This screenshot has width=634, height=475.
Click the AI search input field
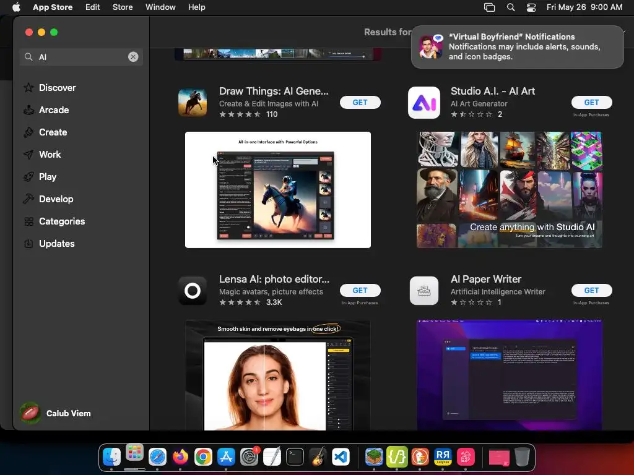click(x=81, y=57)
